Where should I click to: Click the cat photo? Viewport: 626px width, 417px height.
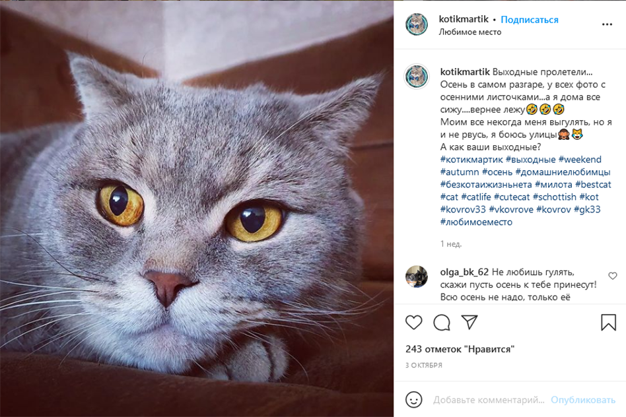(197, 208)
